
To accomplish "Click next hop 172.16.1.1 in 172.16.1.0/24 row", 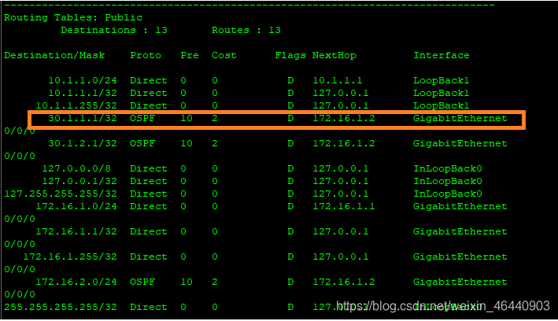I will pos(344,206).
